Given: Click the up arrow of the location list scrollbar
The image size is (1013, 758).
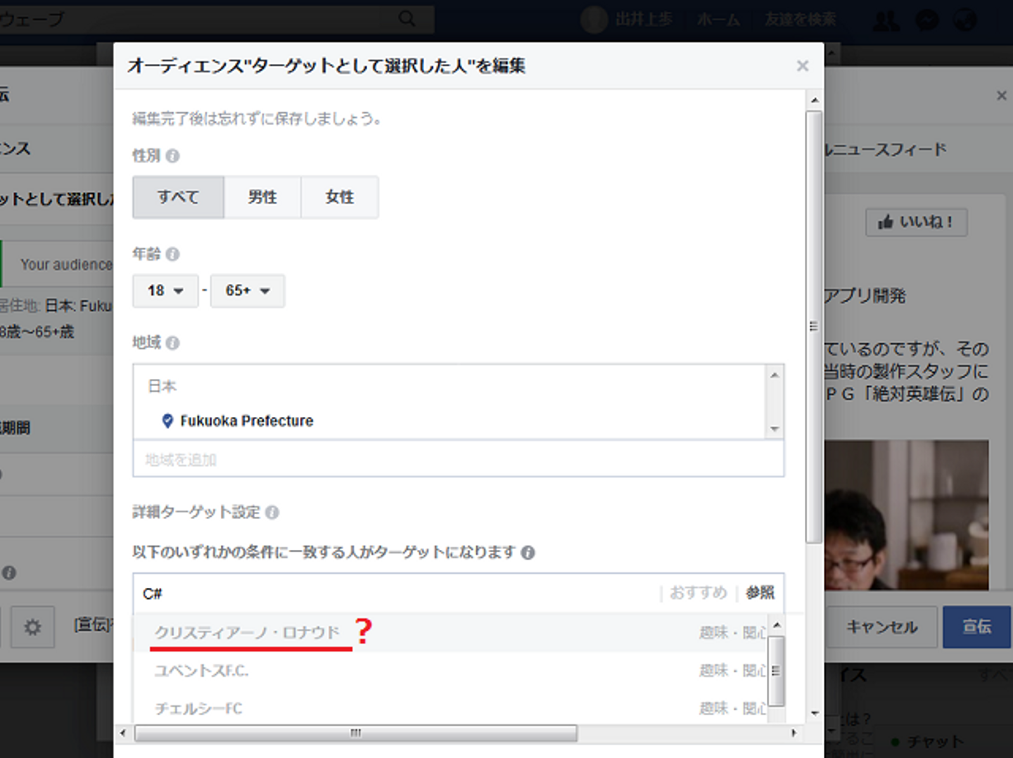Looking at the screenshot, I should pyautogui.click(x=775, y=375).
